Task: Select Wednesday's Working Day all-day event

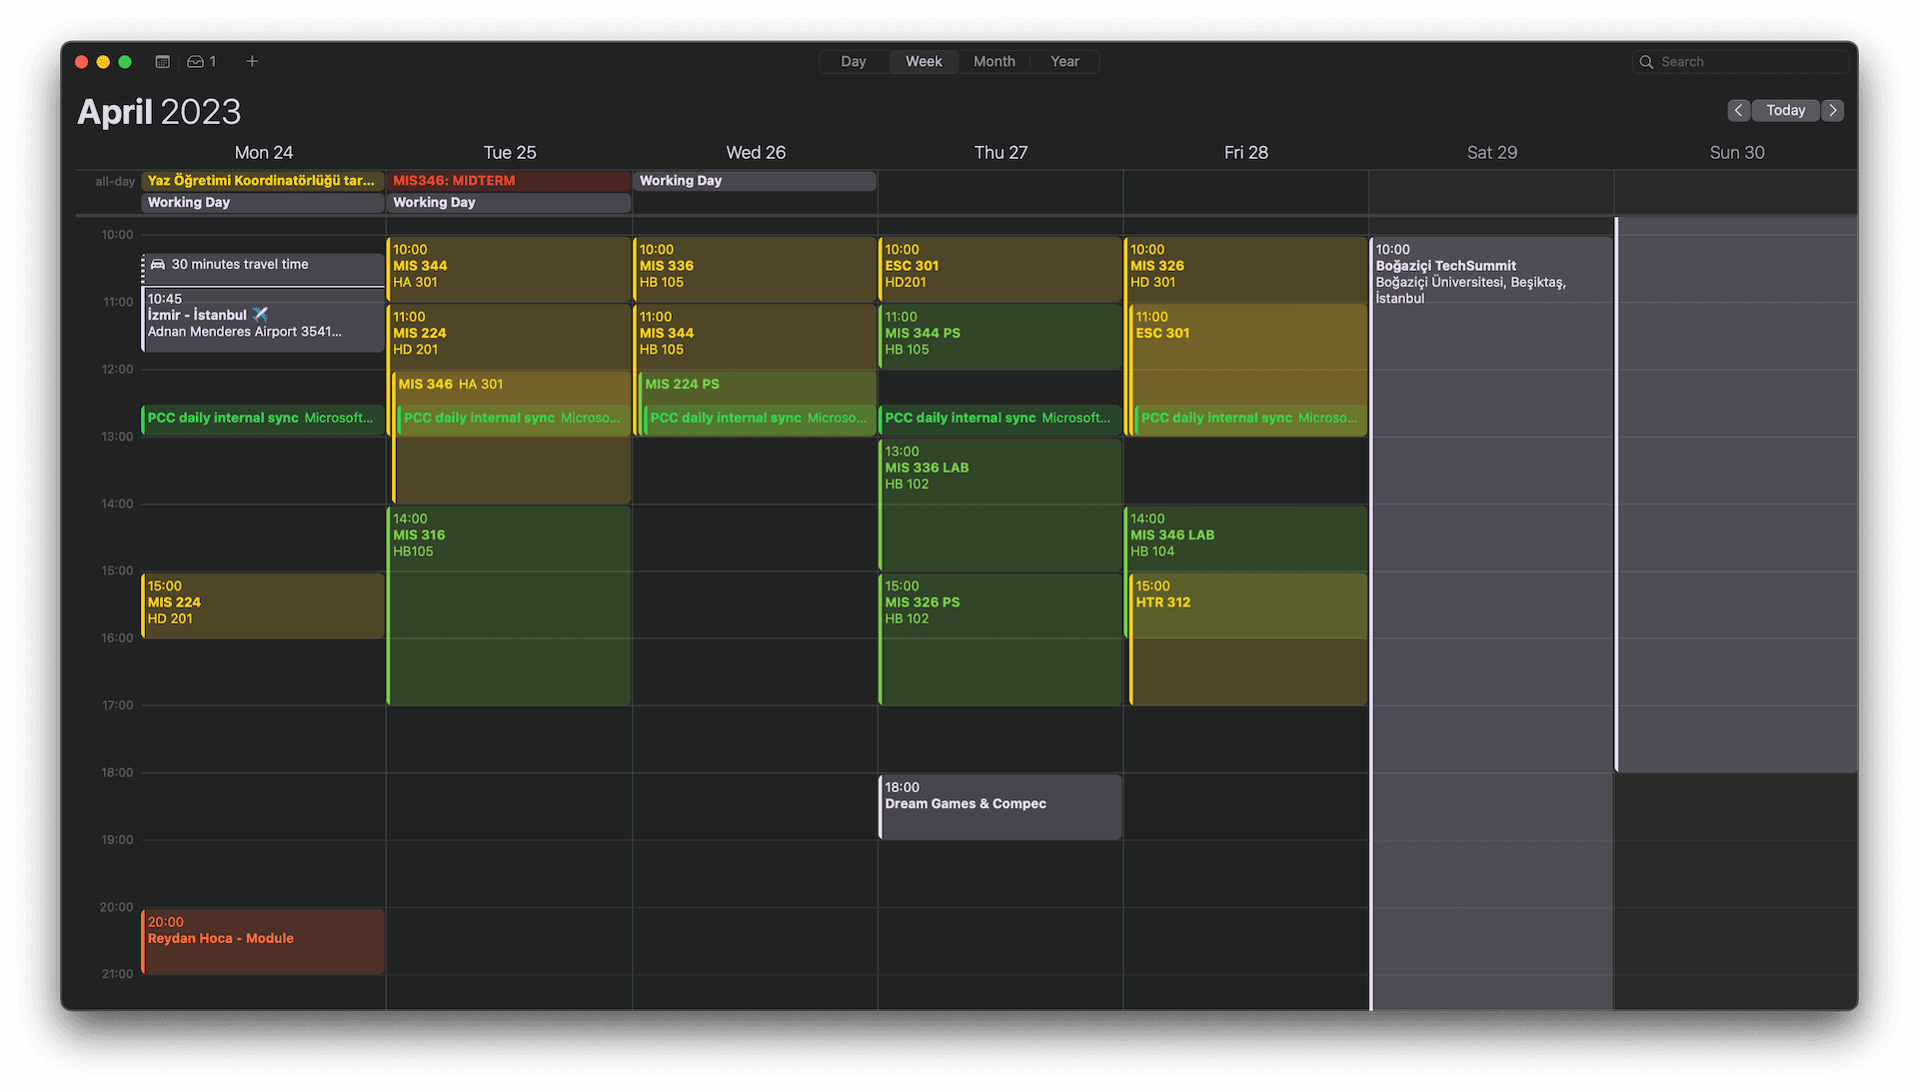Action: [x=755, y=181]
